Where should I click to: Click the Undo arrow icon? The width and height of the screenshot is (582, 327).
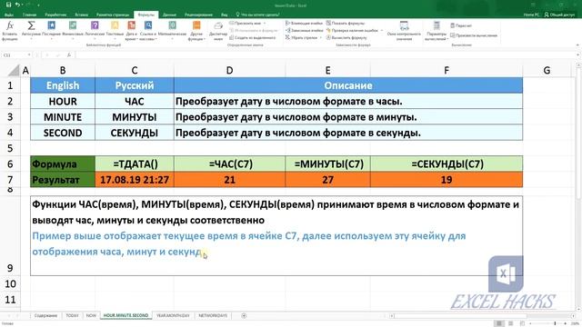(17, 5)
